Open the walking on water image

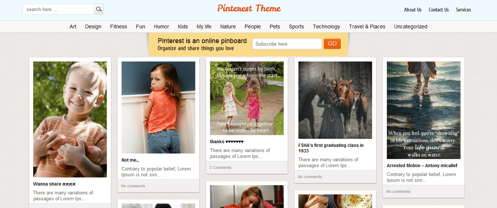pyautogui.click(x=424, y=110)
